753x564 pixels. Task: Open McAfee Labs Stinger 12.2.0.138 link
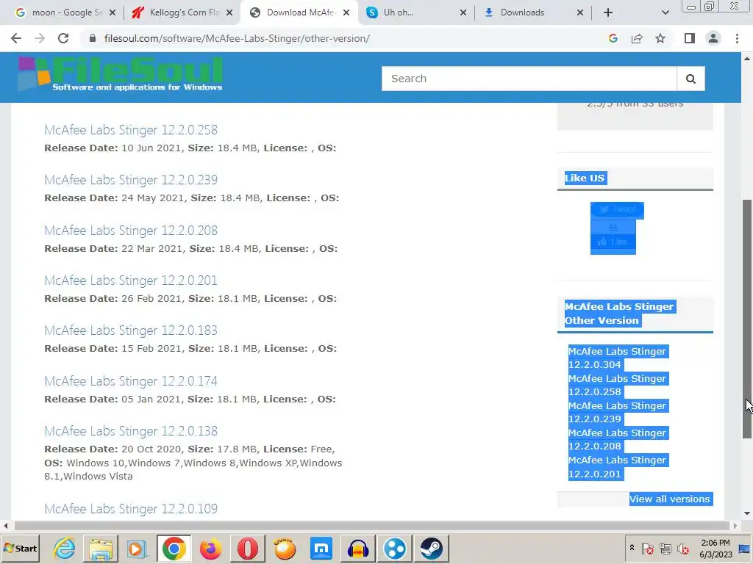click(131, 431)
